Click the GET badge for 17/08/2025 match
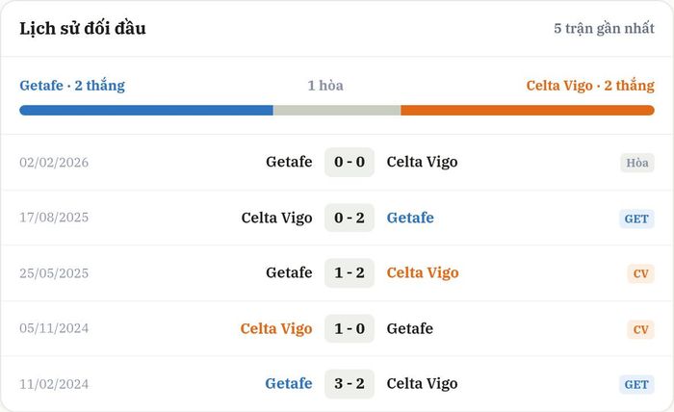674x412 pixels. click(636, 219)
